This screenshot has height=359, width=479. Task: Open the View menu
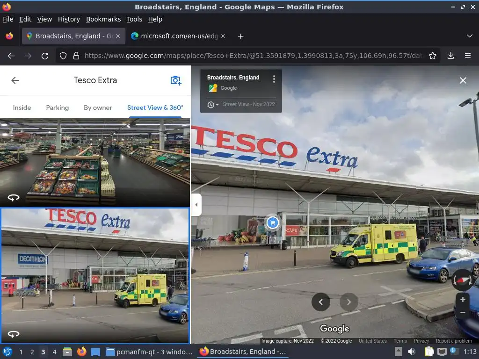pos(44,19)
